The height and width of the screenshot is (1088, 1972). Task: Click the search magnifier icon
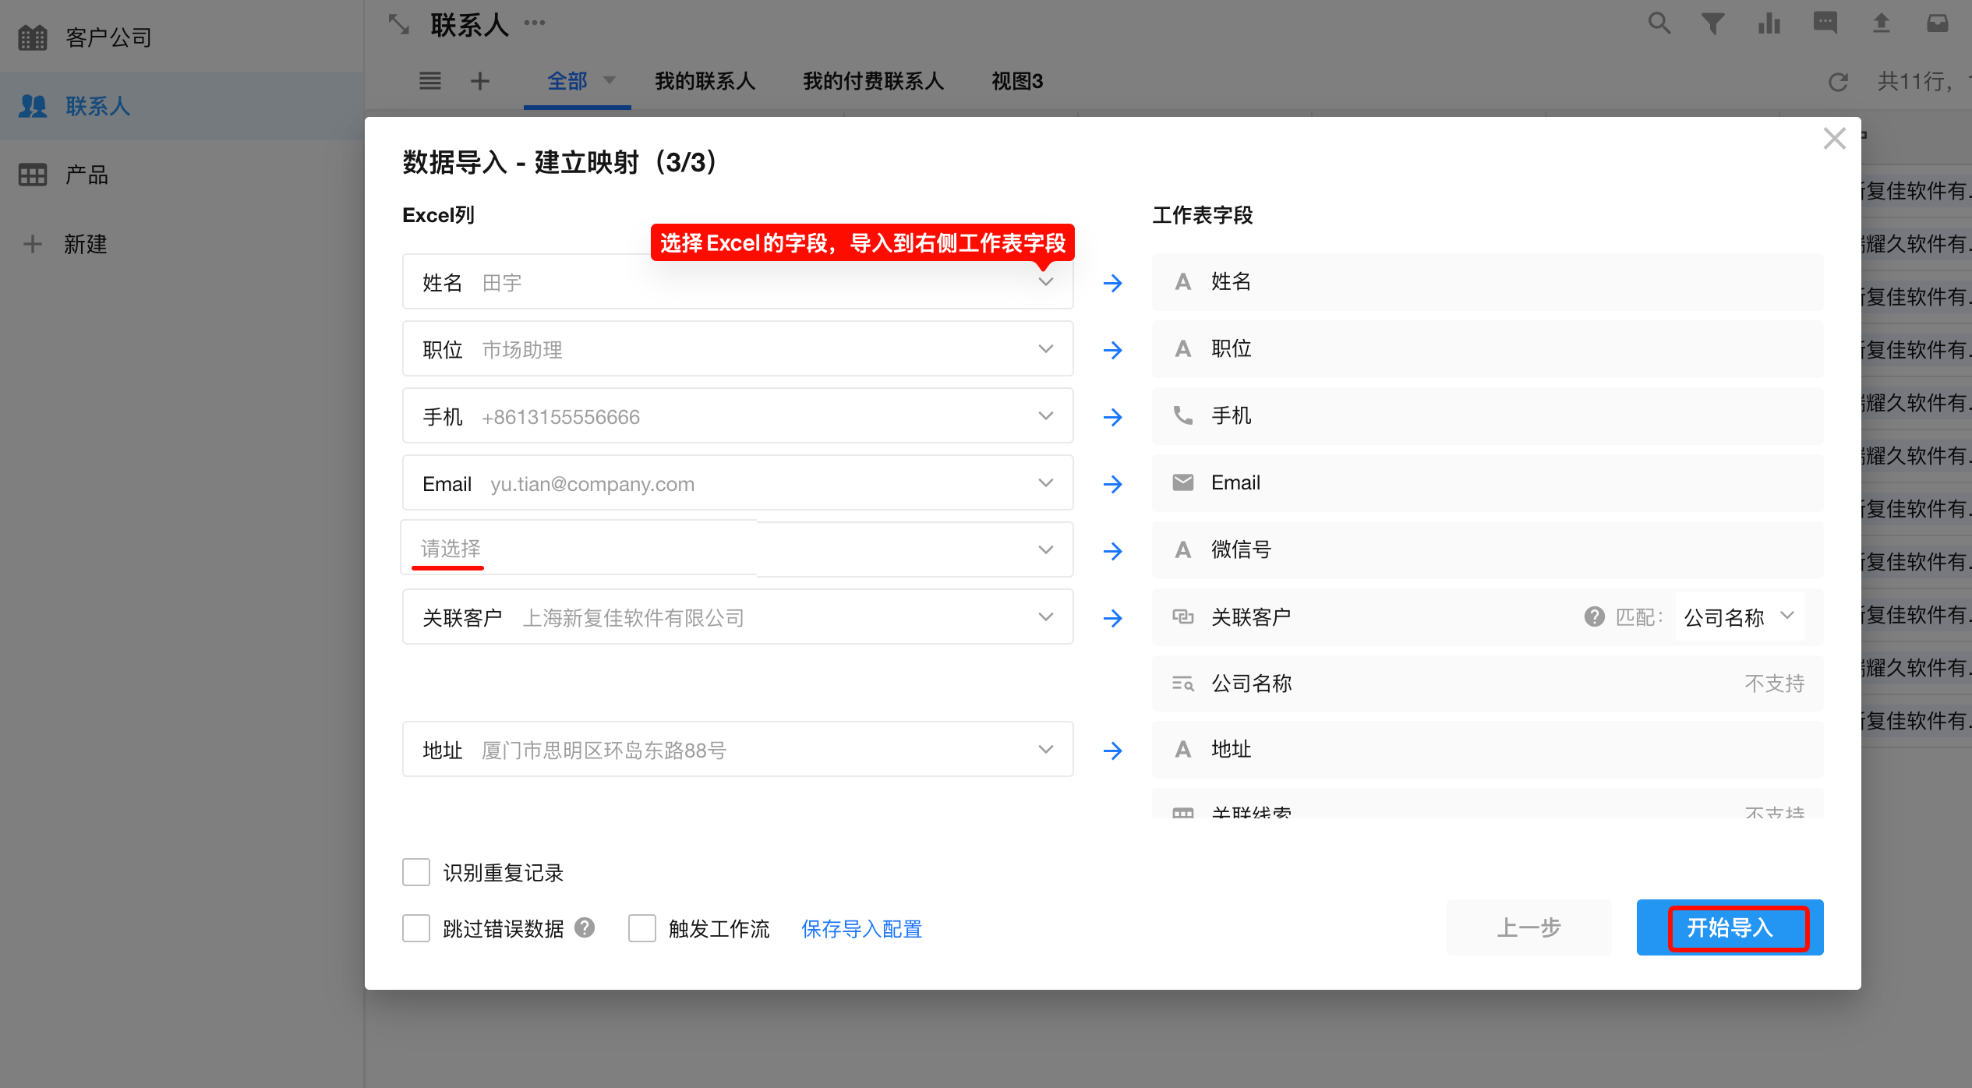pos(1659,23)
